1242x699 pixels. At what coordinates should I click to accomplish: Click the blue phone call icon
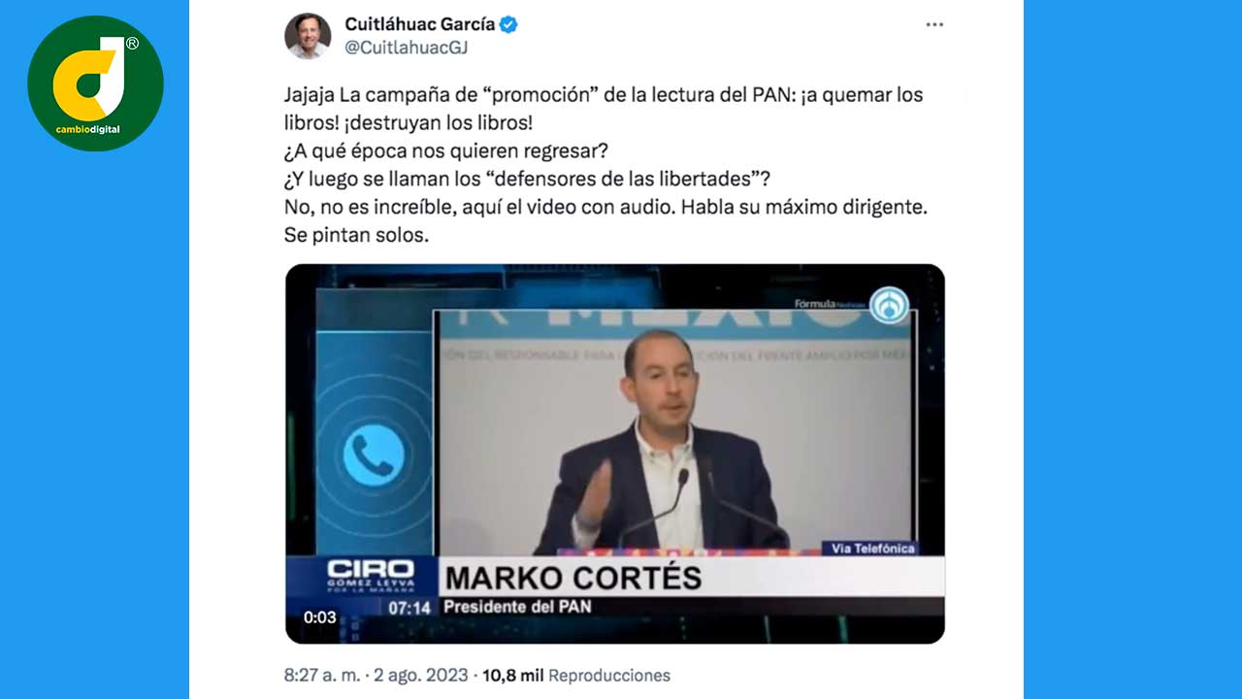374,454
